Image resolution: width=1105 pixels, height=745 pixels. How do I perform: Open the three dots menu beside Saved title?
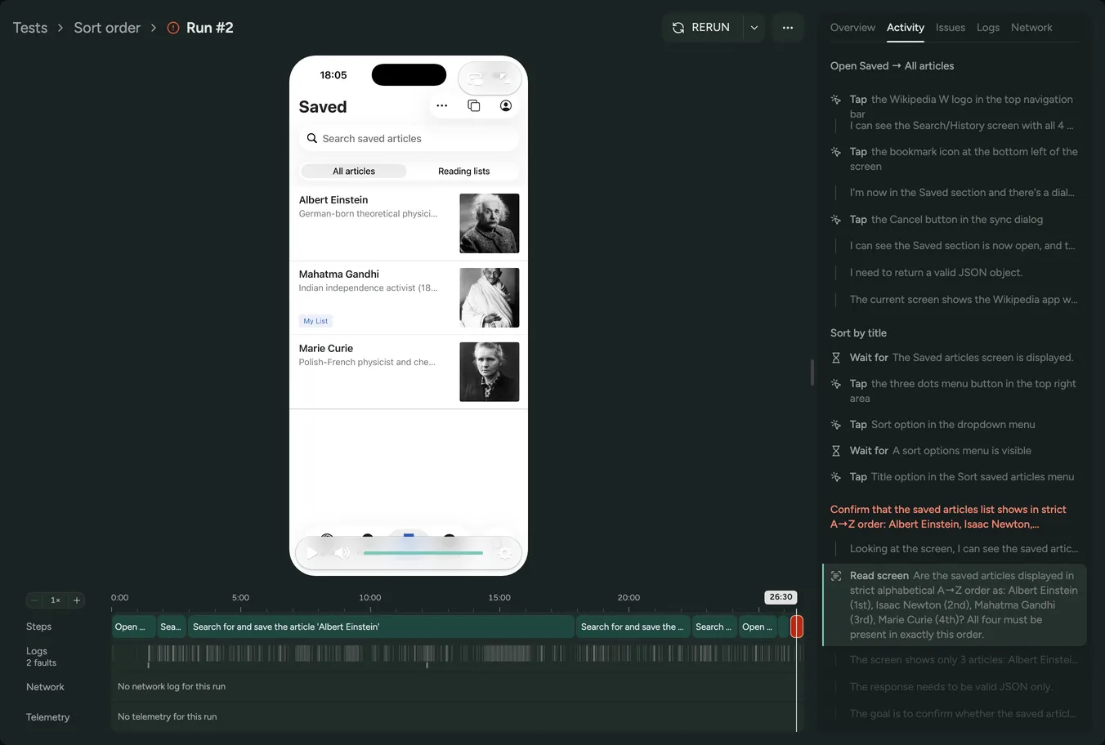pos(441,105)
